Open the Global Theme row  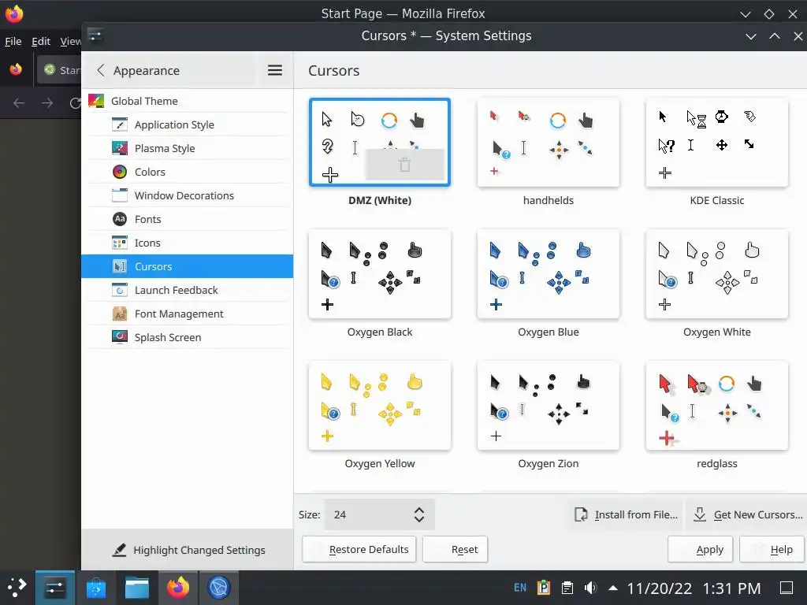tap(188, 101)
